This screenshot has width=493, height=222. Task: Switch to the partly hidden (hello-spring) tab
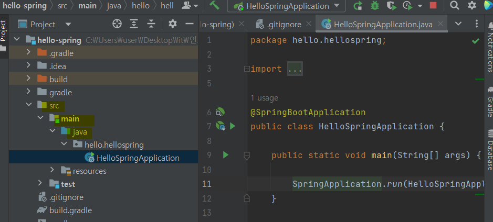pos(217,25)
